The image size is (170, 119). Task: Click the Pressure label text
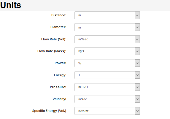coord(58,87)
